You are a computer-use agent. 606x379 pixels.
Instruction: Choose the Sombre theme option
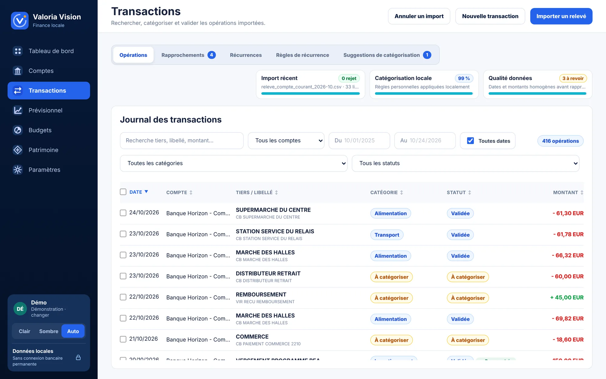48,331
